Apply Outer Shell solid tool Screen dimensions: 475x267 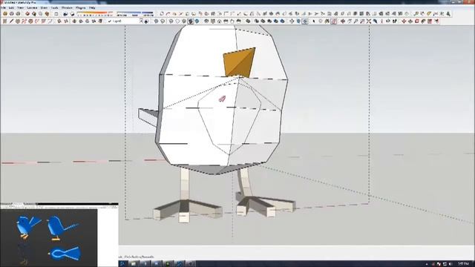point(248,22)
